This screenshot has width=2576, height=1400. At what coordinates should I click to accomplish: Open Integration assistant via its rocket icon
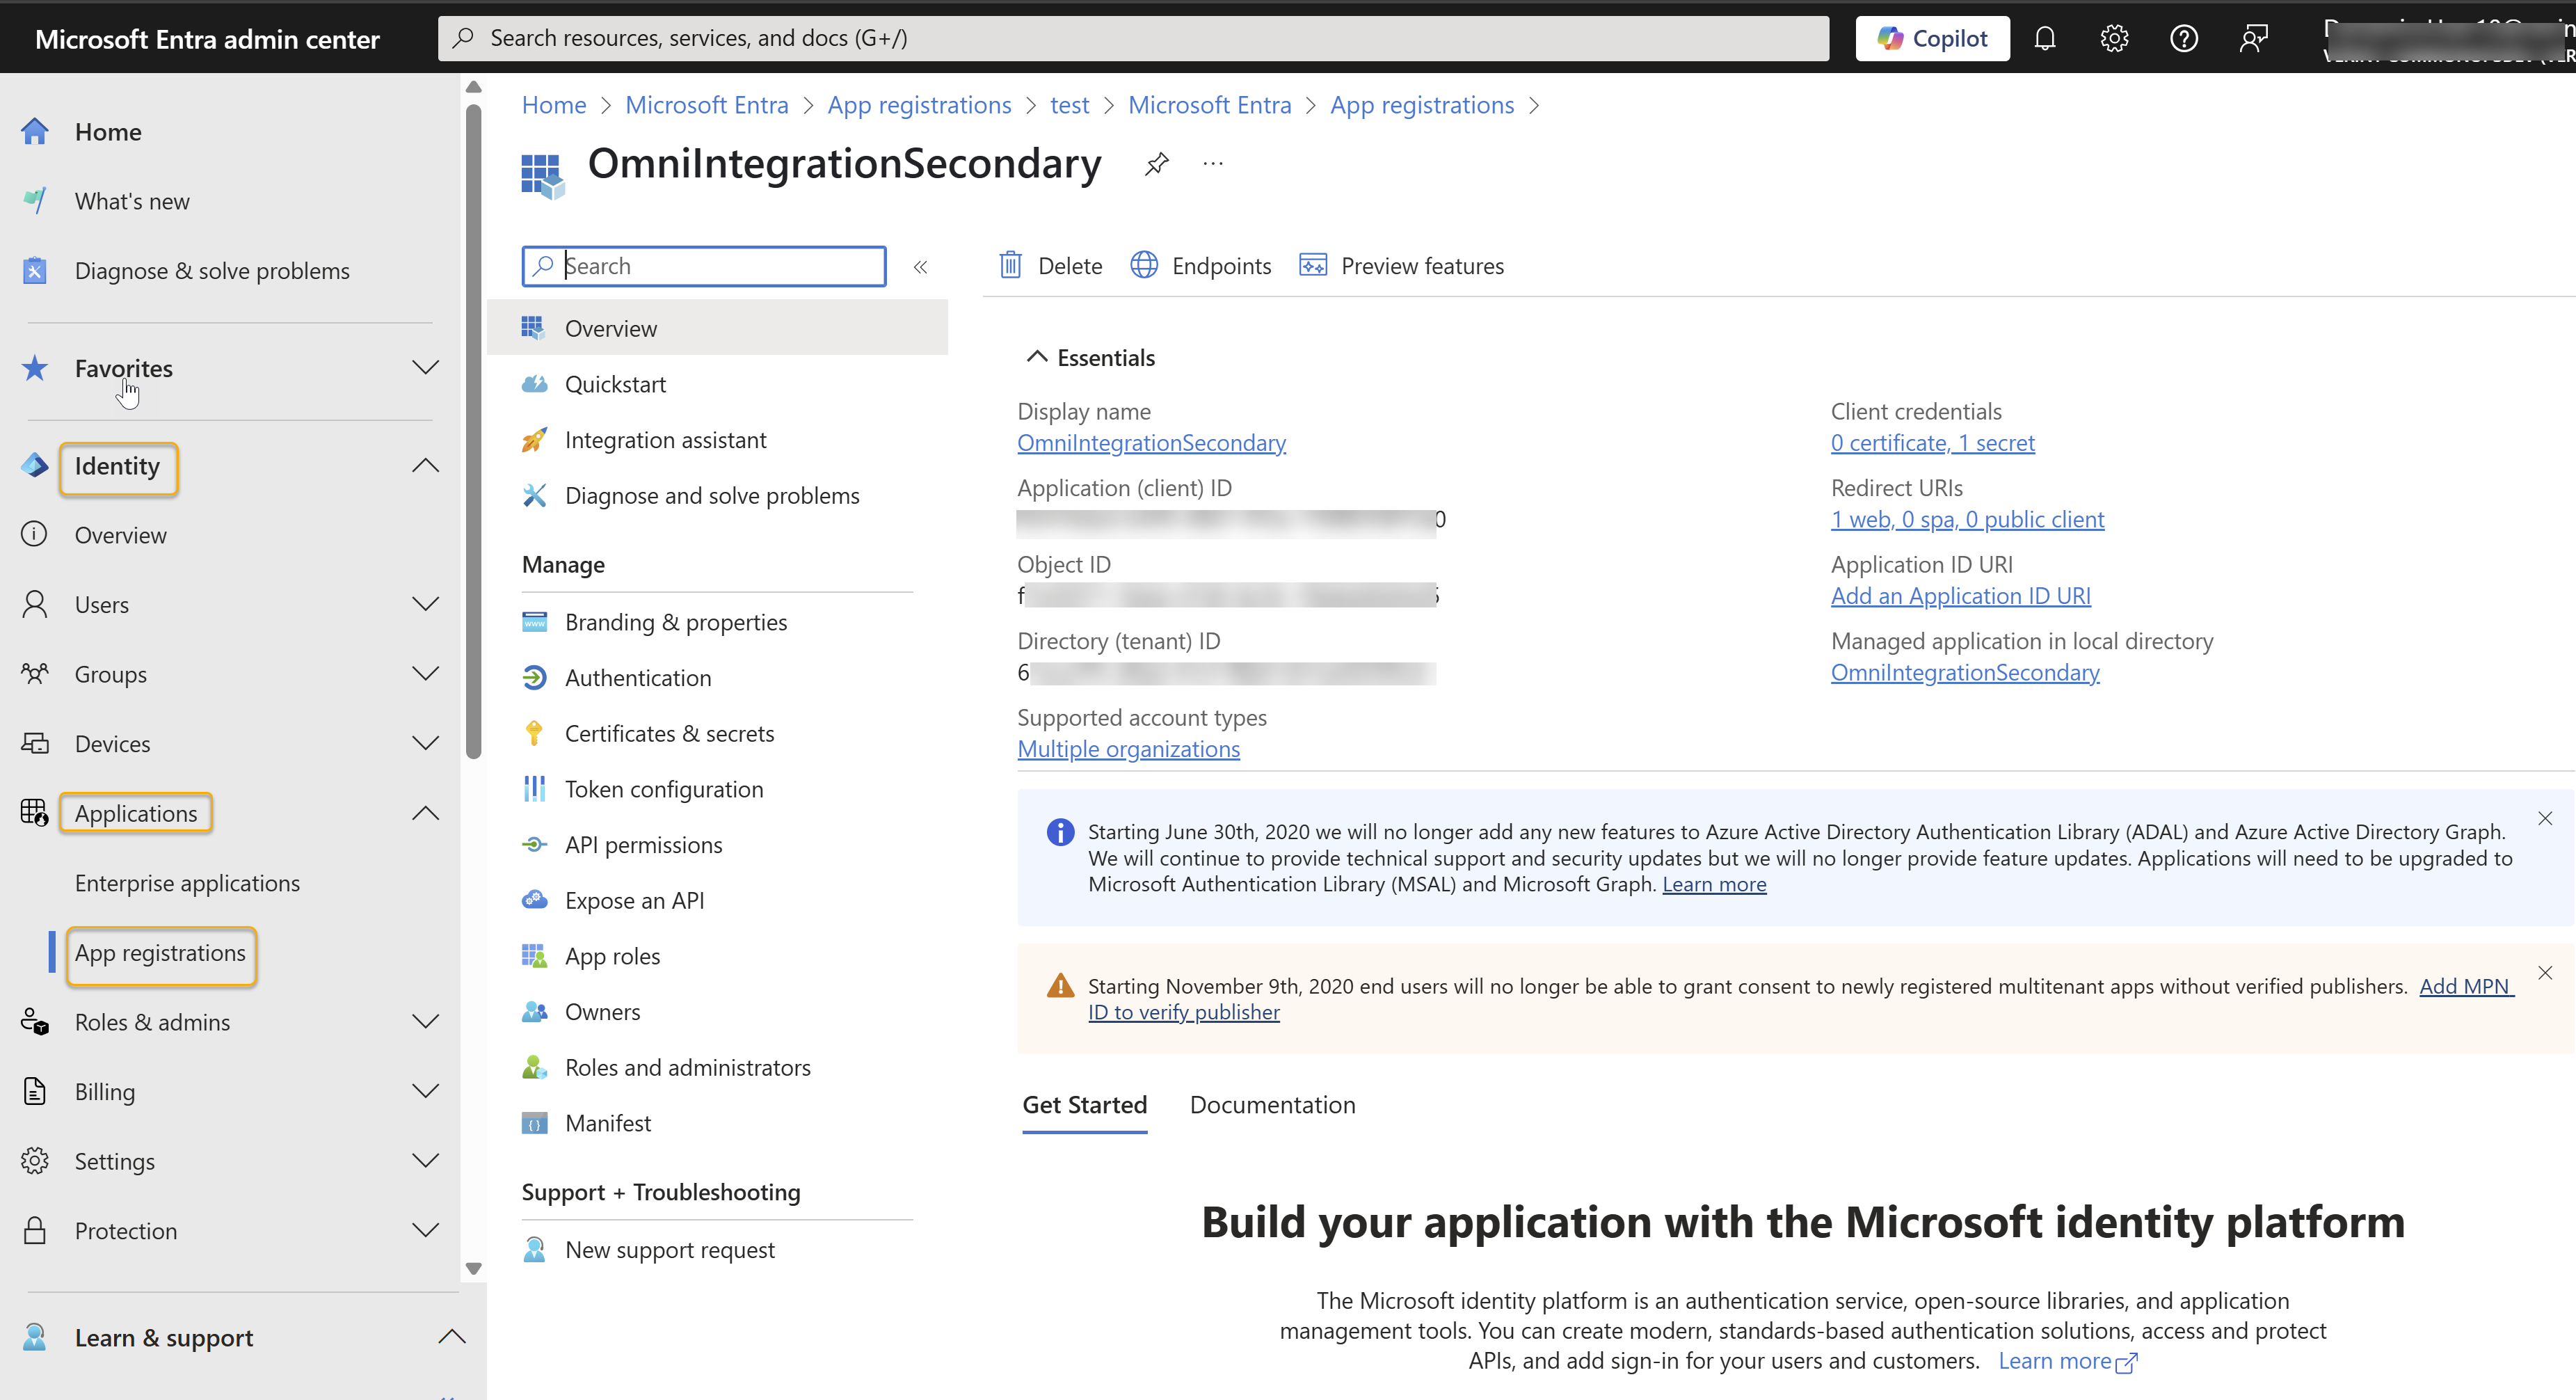click(x=535, y=439)
